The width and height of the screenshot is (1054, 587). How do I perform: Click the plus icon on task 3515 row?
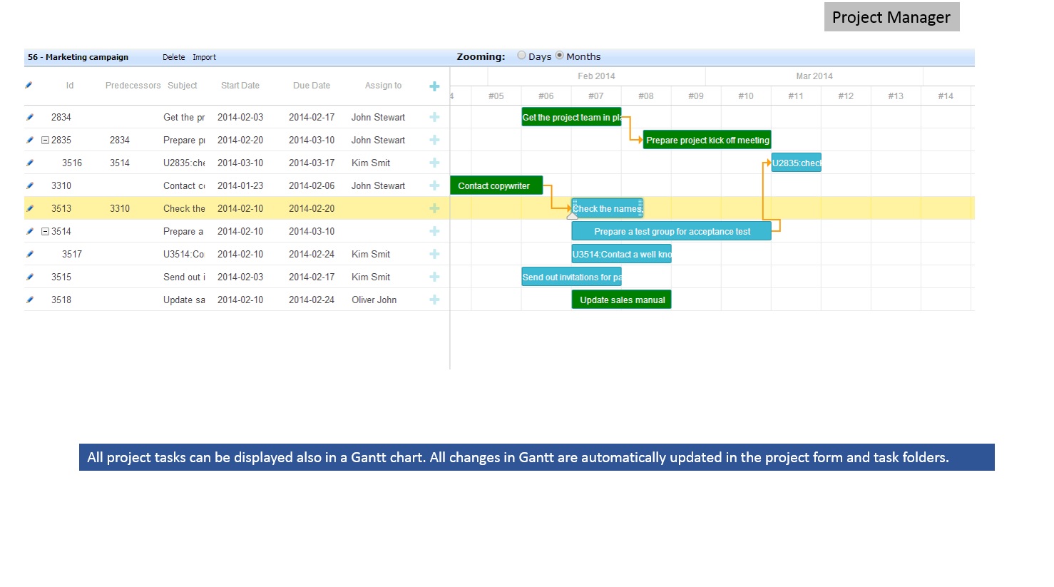point(434,277)
